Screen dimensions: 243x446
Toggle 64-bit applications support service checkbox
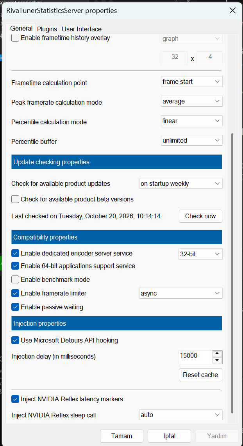[x=15, y=266]
